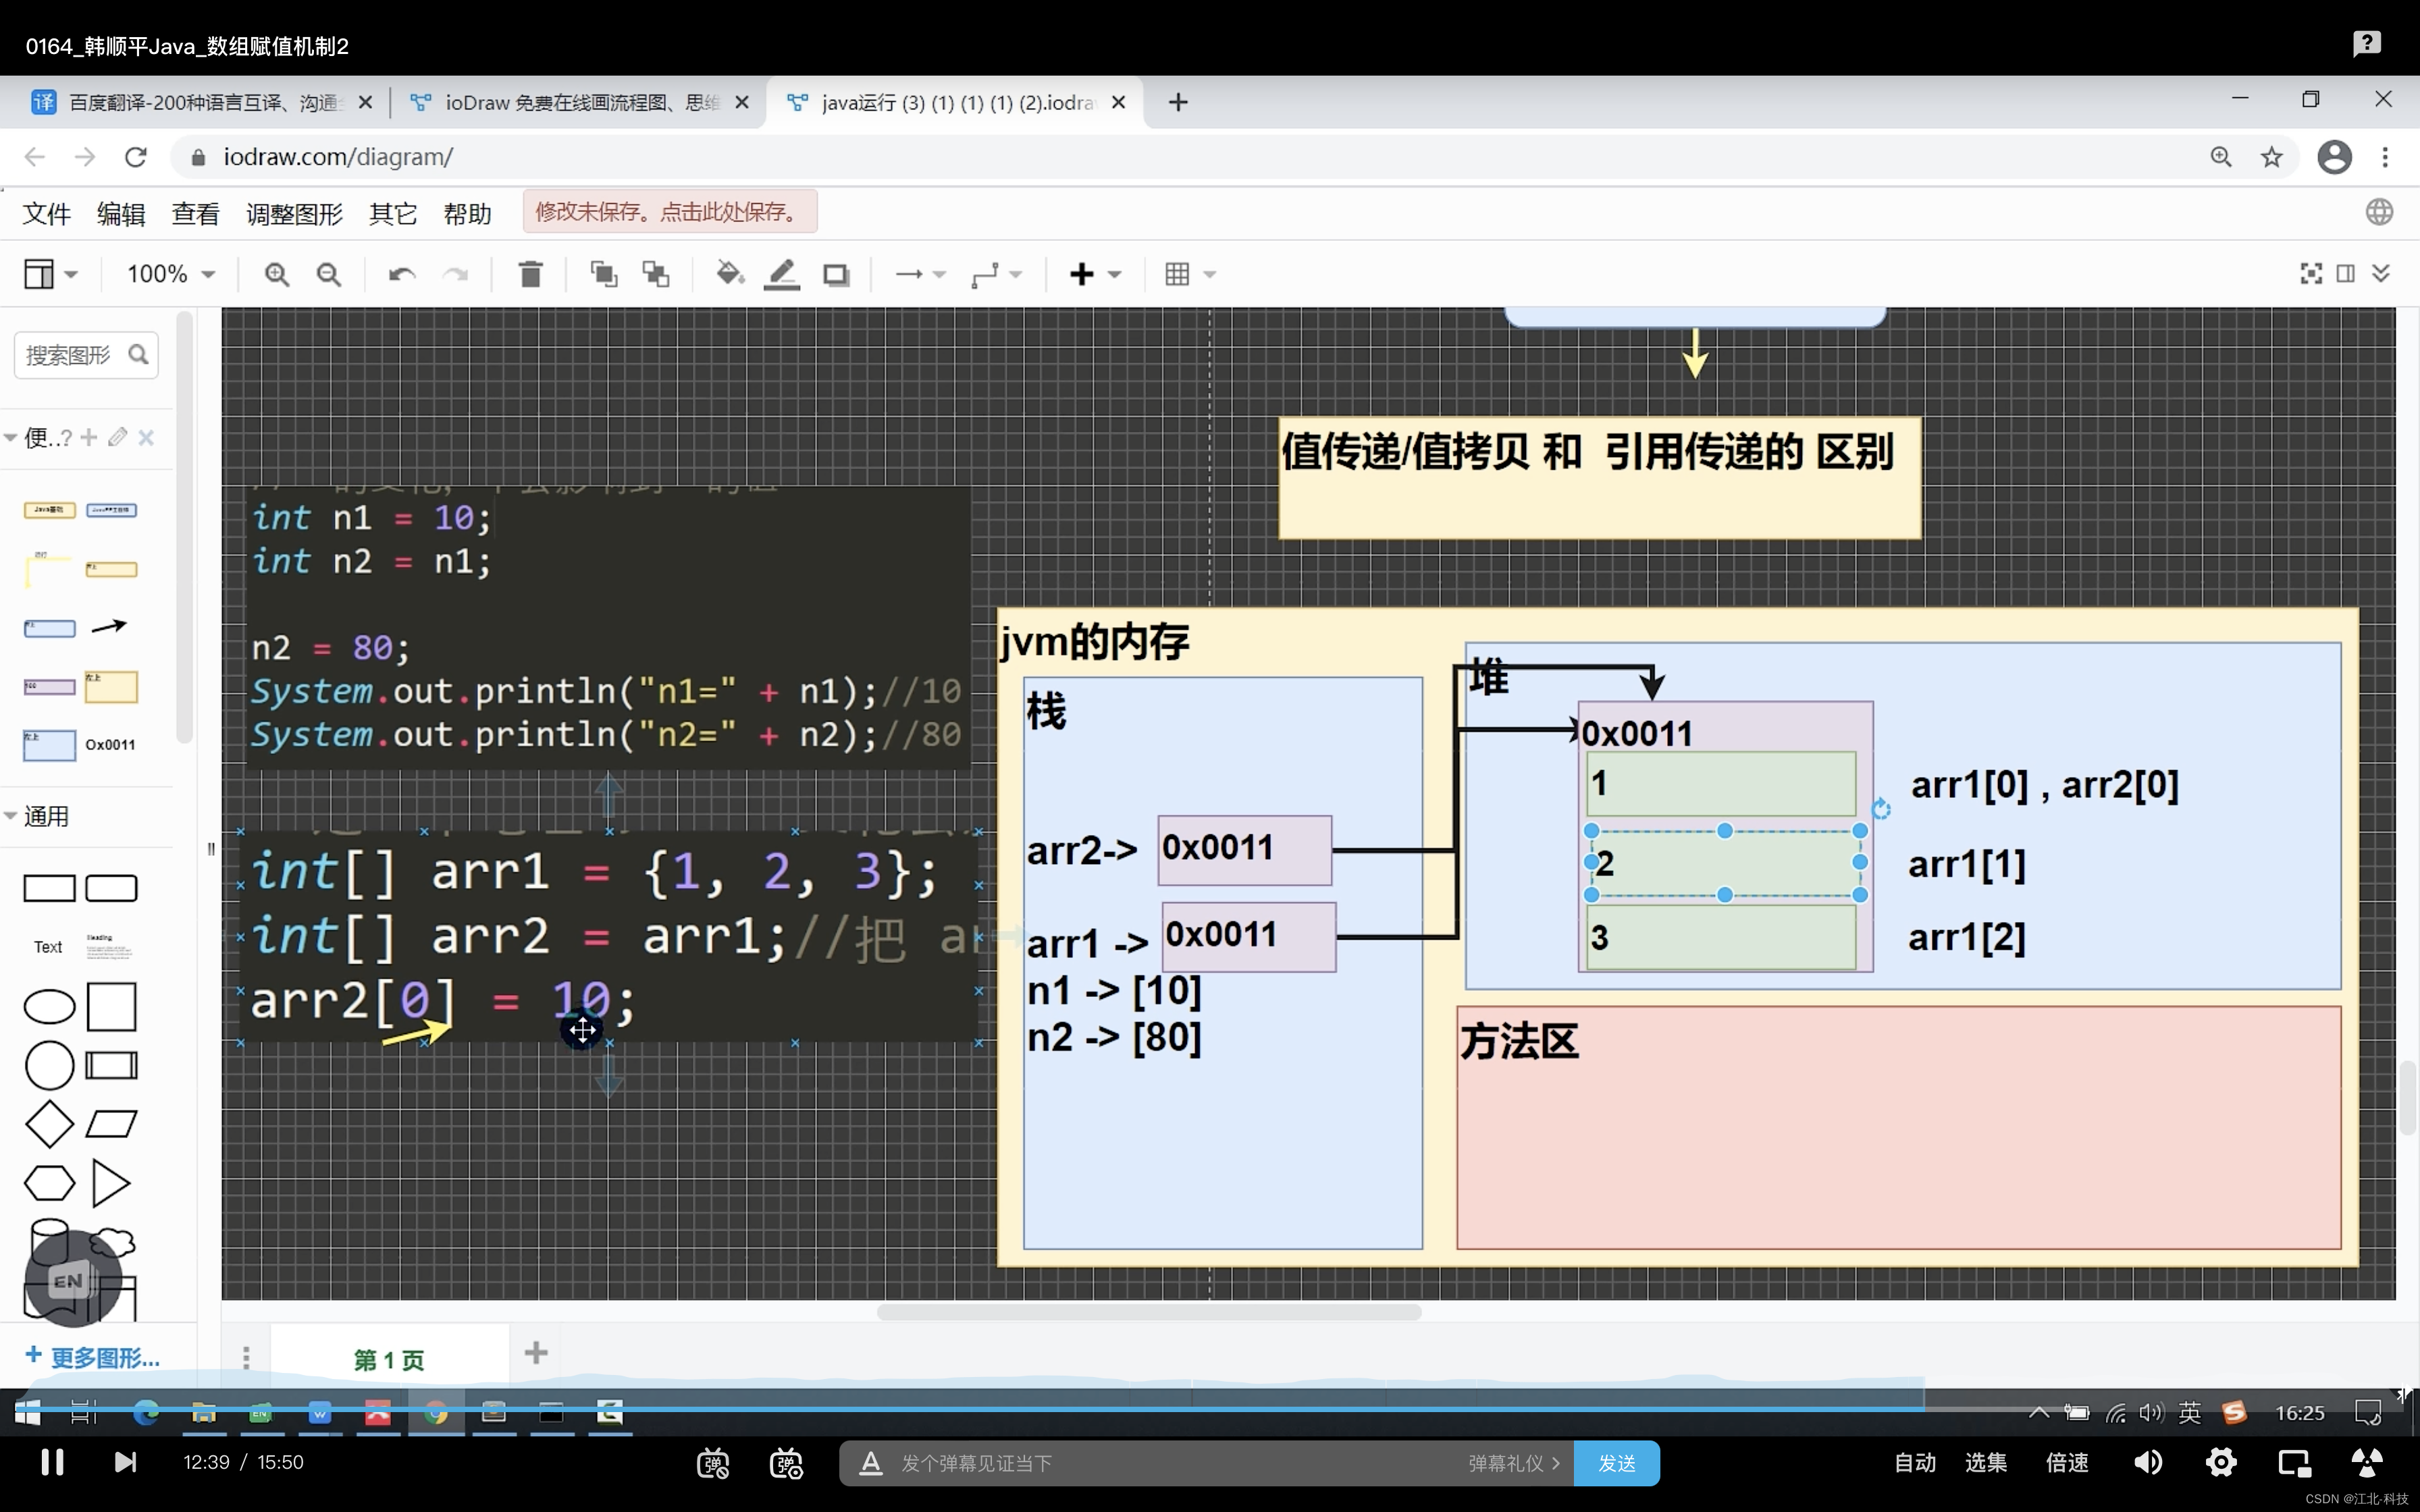This screenshot has height=1512, width=2420.
Task: Open the video player settings gear
Action: click(2221, 1462)
